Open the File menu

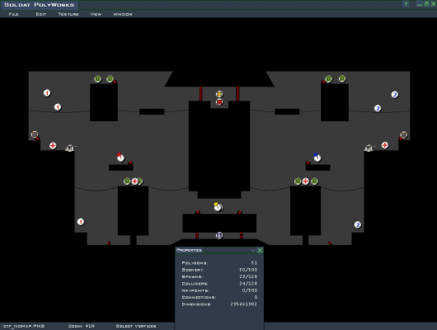[x=13, y=14]
